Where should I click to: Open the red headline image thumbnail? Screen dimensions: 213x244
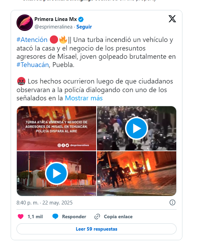56,129
